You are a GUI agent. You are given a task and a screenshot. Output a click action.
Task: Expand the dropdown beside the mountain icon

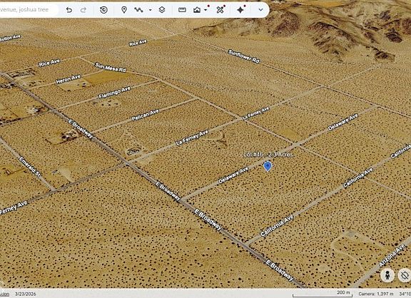[205, 10]
